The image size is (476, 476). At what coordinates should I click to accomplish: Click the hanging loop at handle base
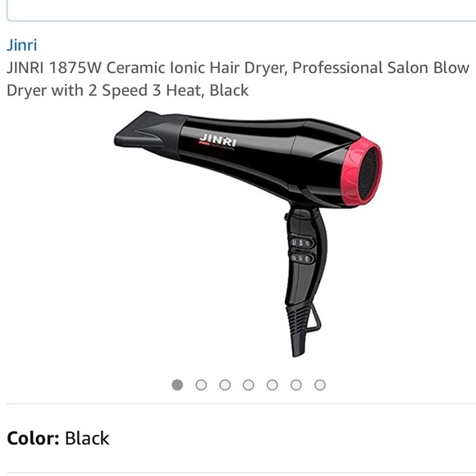pos(314,318)
